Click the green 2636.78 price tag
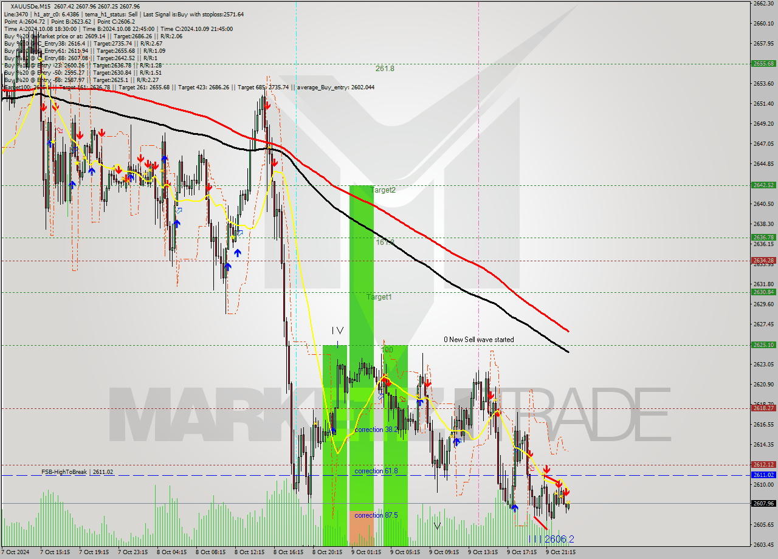This screenshot has height=559, width=778. coord(763,238)
